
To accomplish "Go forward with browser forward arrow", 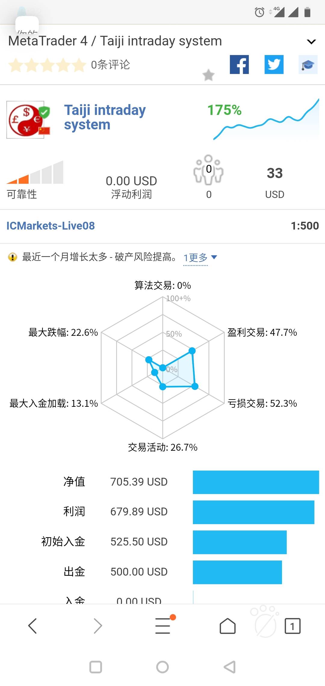I will pyautogui.click(x=98, y=626).
